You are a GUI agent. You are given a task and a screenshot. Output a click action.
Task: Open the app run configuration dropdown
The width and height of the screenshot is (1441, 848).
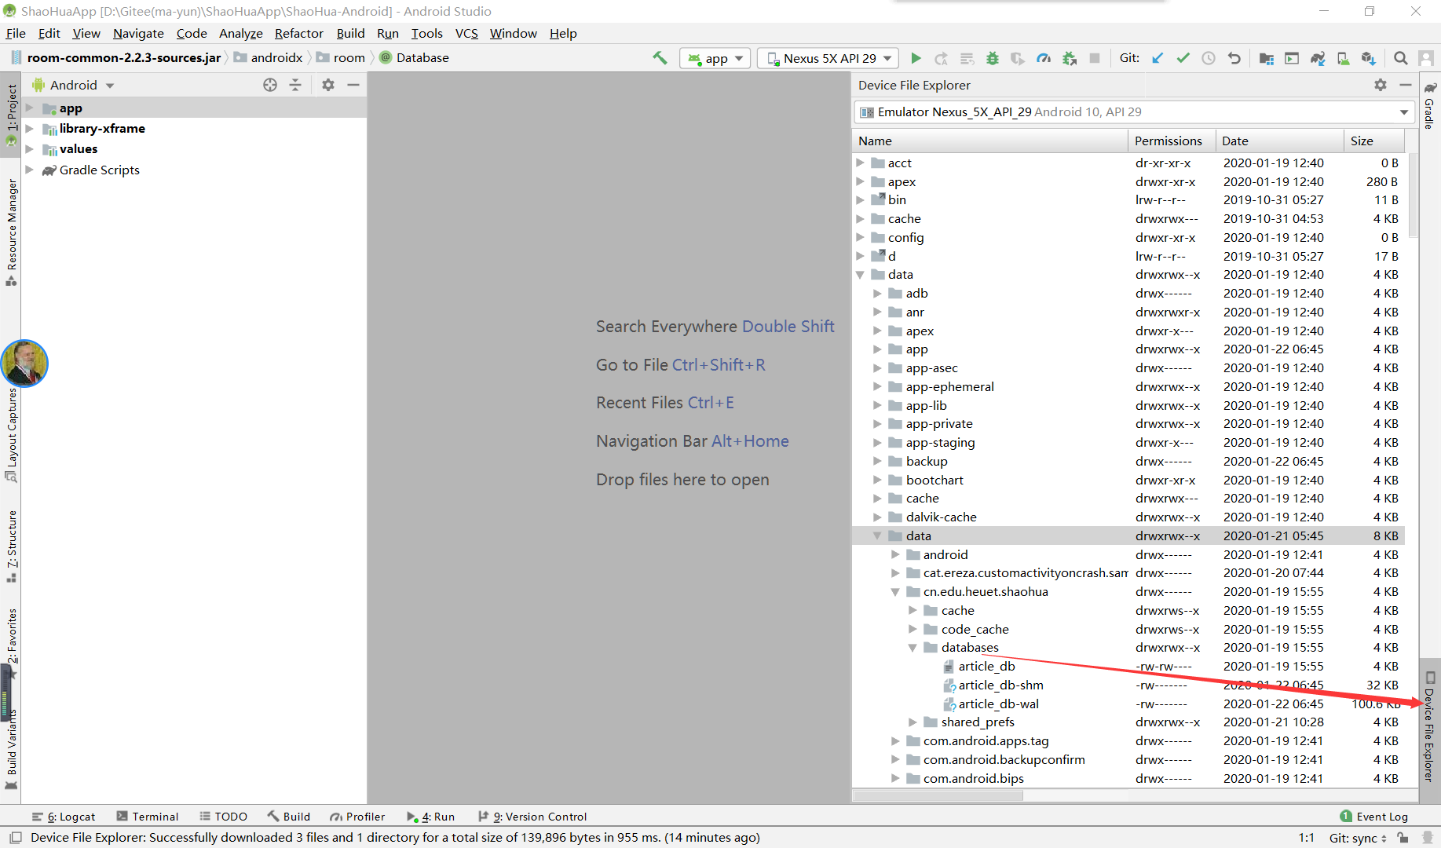pos(714,57)
